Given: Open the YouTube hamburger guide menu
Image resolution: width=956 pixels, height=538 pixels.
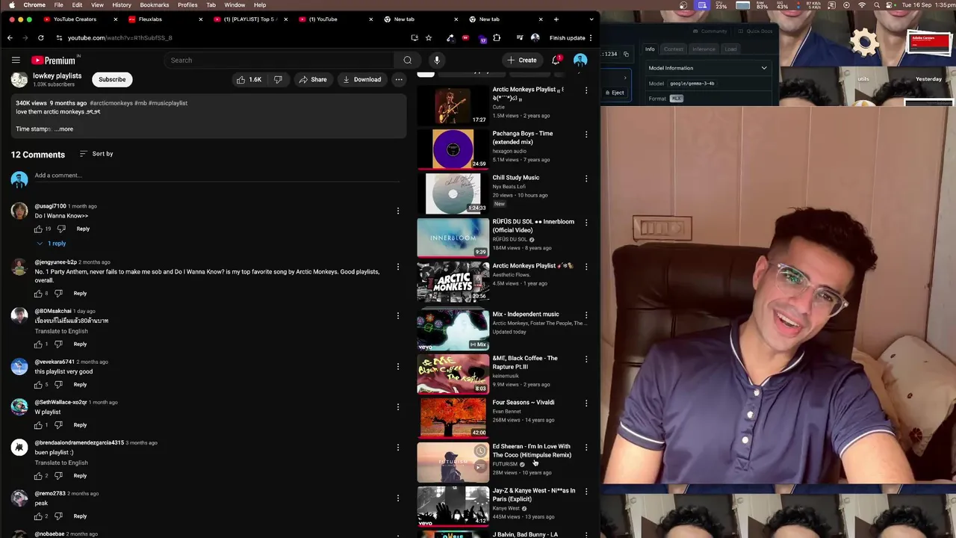Looking at the screenshot, I should click(x=16, y=60).
